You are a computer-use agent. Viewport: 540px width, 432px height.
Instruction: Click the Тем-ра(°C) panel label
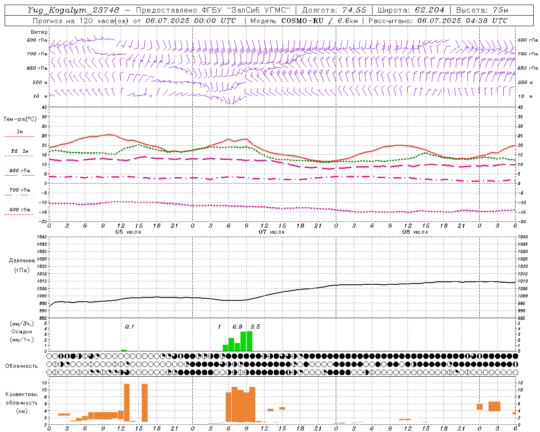20,119
